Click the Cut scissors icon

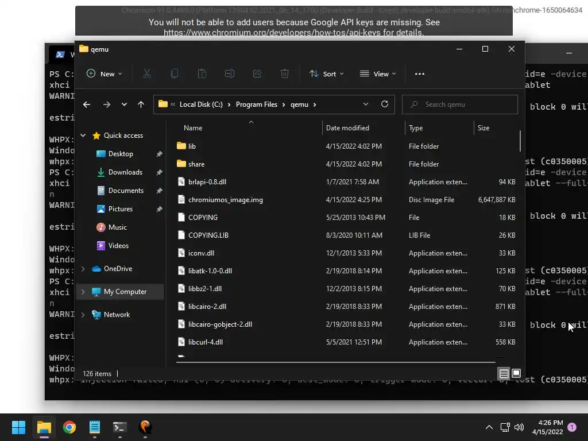click(x=146, y=74)
